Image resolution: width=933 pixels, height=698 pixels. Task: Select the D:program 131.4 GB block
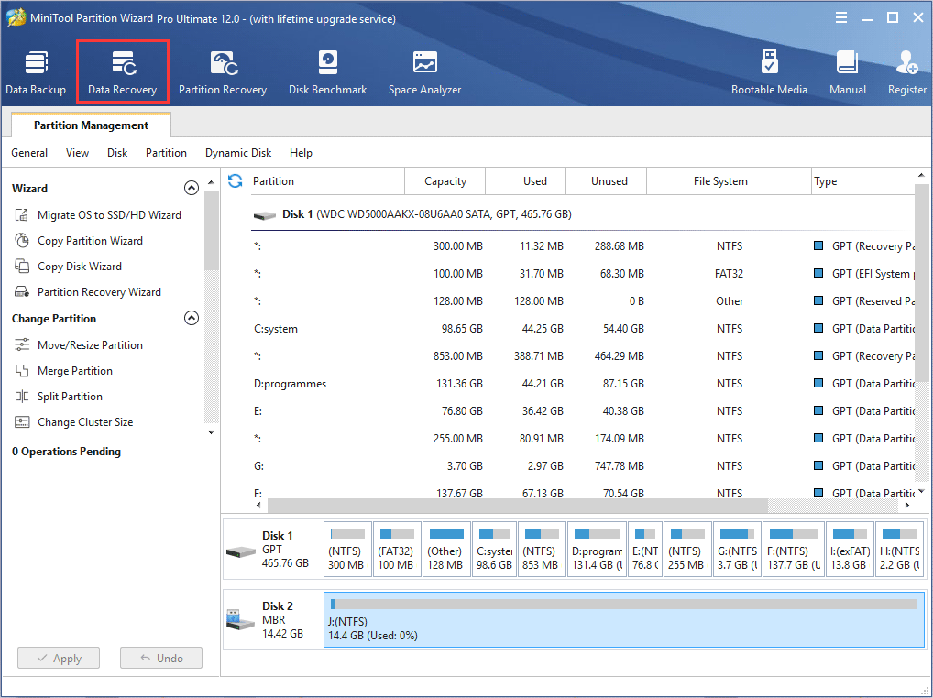tap(597, 550)
